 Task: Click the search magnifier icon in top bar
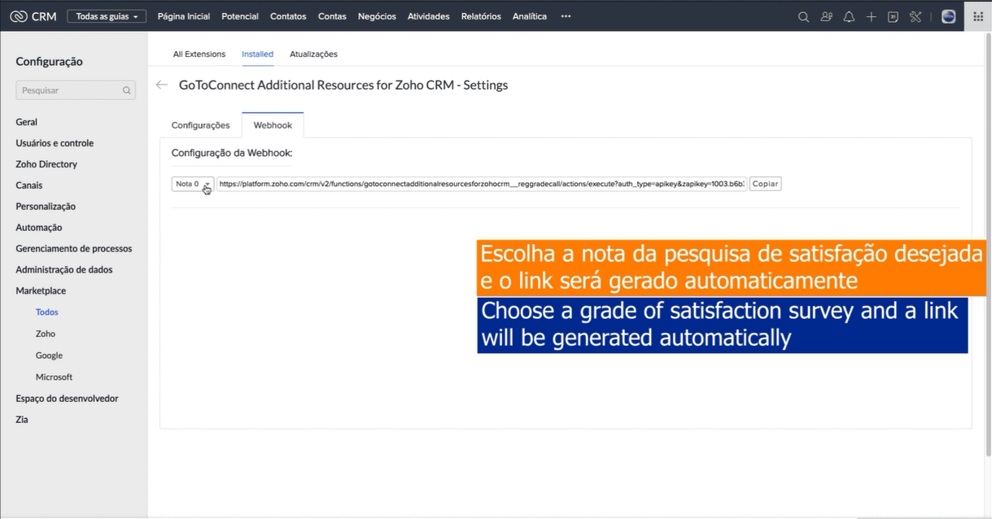click(x=803, y=16)
